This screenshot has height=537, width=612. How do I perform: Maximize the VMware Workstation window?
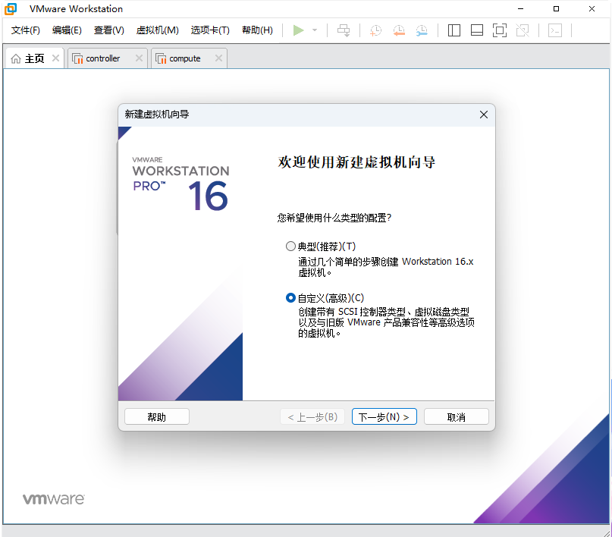(556, 8)
